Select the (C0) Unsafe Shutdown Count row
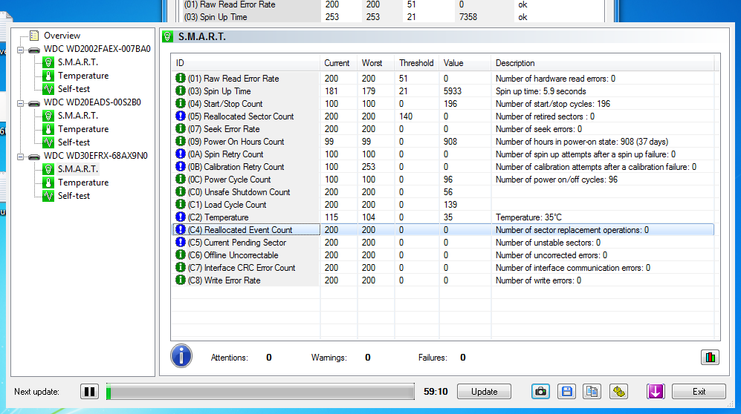Screen dimensions: 741x414 click(x=443, y=192)
